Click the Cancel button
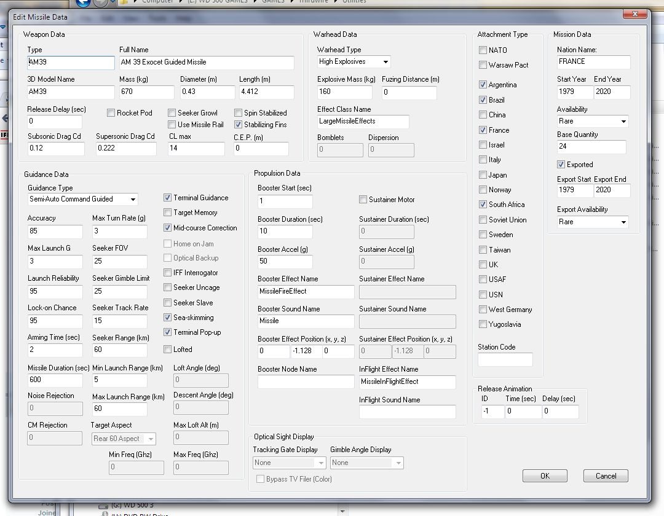 pos(606,476)
